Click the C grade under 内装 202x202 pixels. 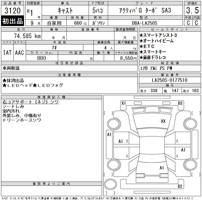click(x=196, y=23)
